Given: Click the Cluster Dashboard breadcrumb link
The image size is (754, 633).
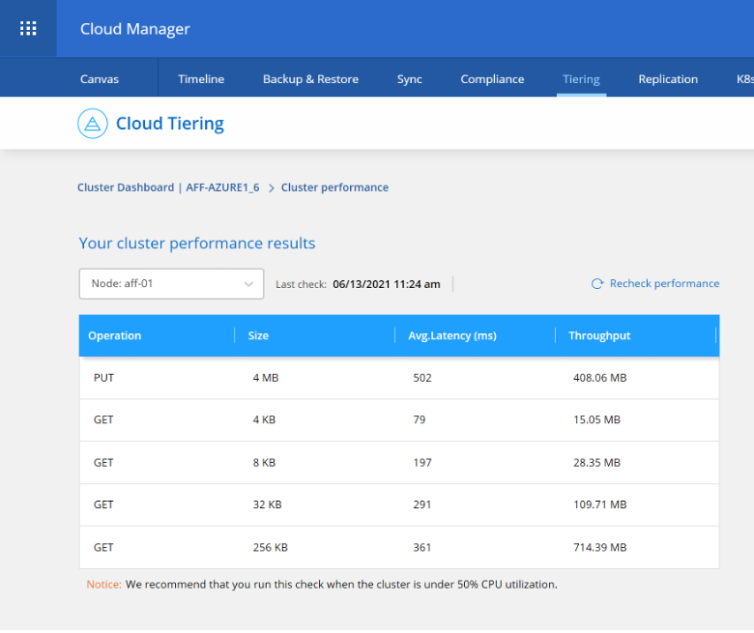Looking at the screenshot, I should click(x=126, y=187).
